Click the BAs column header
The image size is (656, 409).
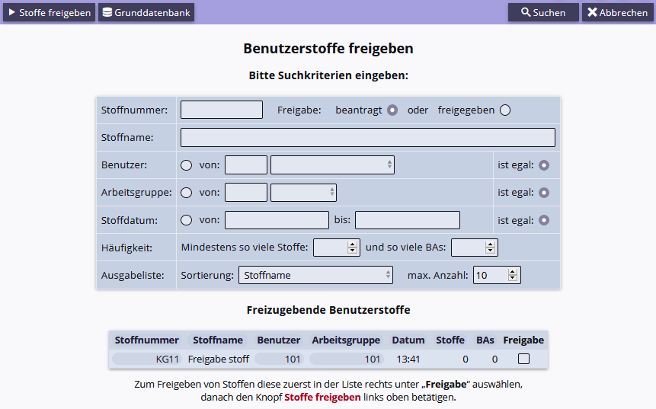(x=485, y=340)
